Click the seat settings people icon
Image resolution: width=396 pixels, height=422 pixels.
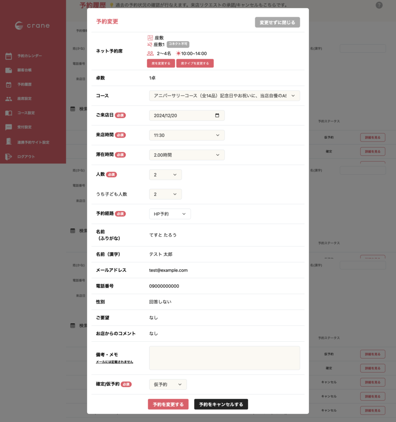(9, 99)
